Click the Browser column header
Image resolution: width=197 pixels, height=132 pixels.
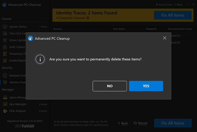(x=58, y=29)
